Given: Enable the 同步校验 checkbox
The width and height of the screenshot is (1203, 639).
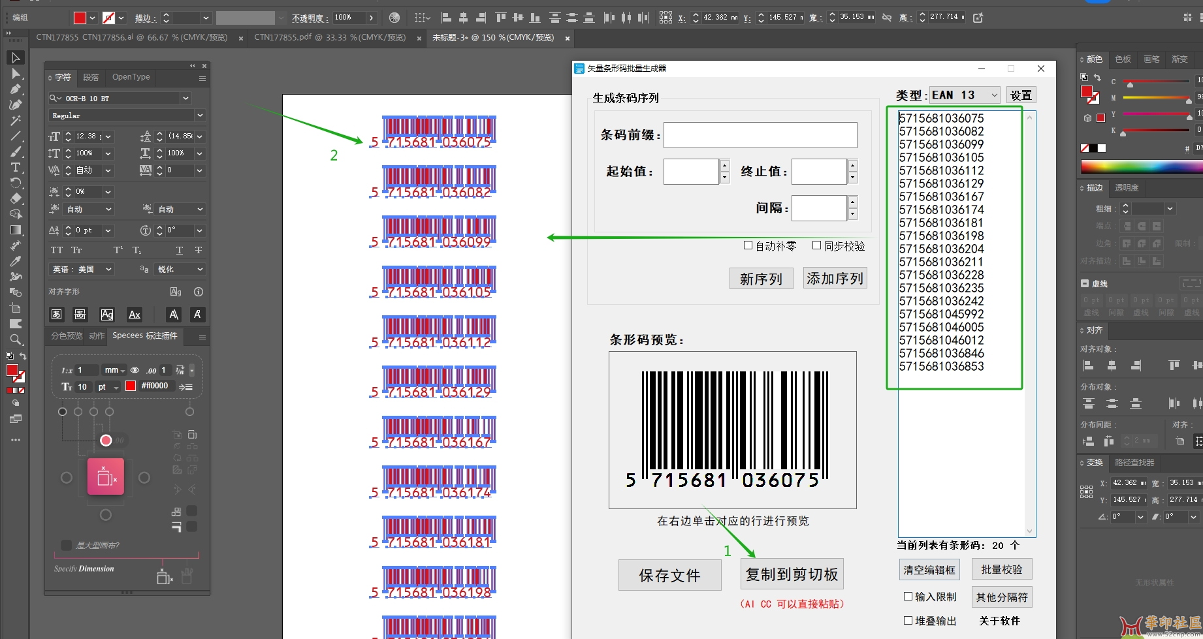Looking at the screenshot, I should [x=816, y=245].
